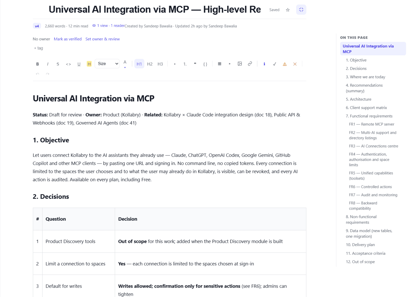Insert inline code formatting
The width and height of the screenshot is (407, 297).
point(68,64)
